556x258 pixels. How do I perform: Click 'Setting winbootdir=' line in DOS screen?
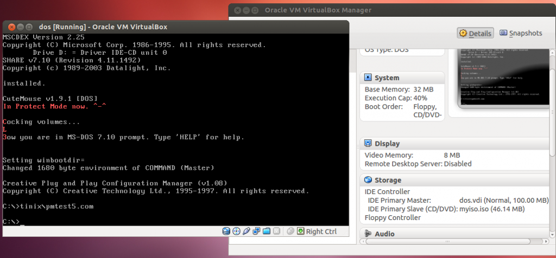[43, 160]
